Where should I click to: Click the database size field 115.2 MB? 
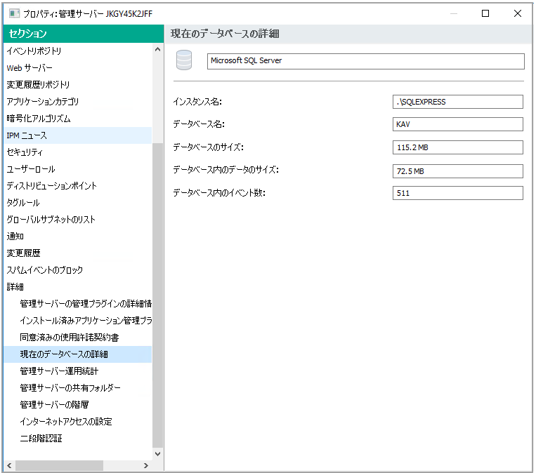(457, 147)
